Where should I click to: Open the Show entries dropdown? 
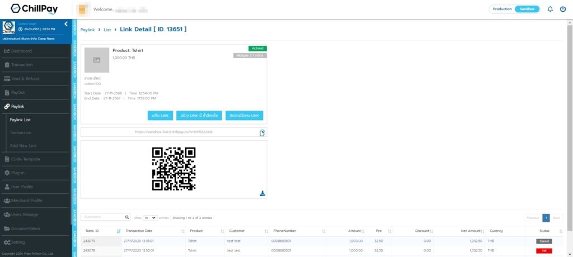coord(150,217)
